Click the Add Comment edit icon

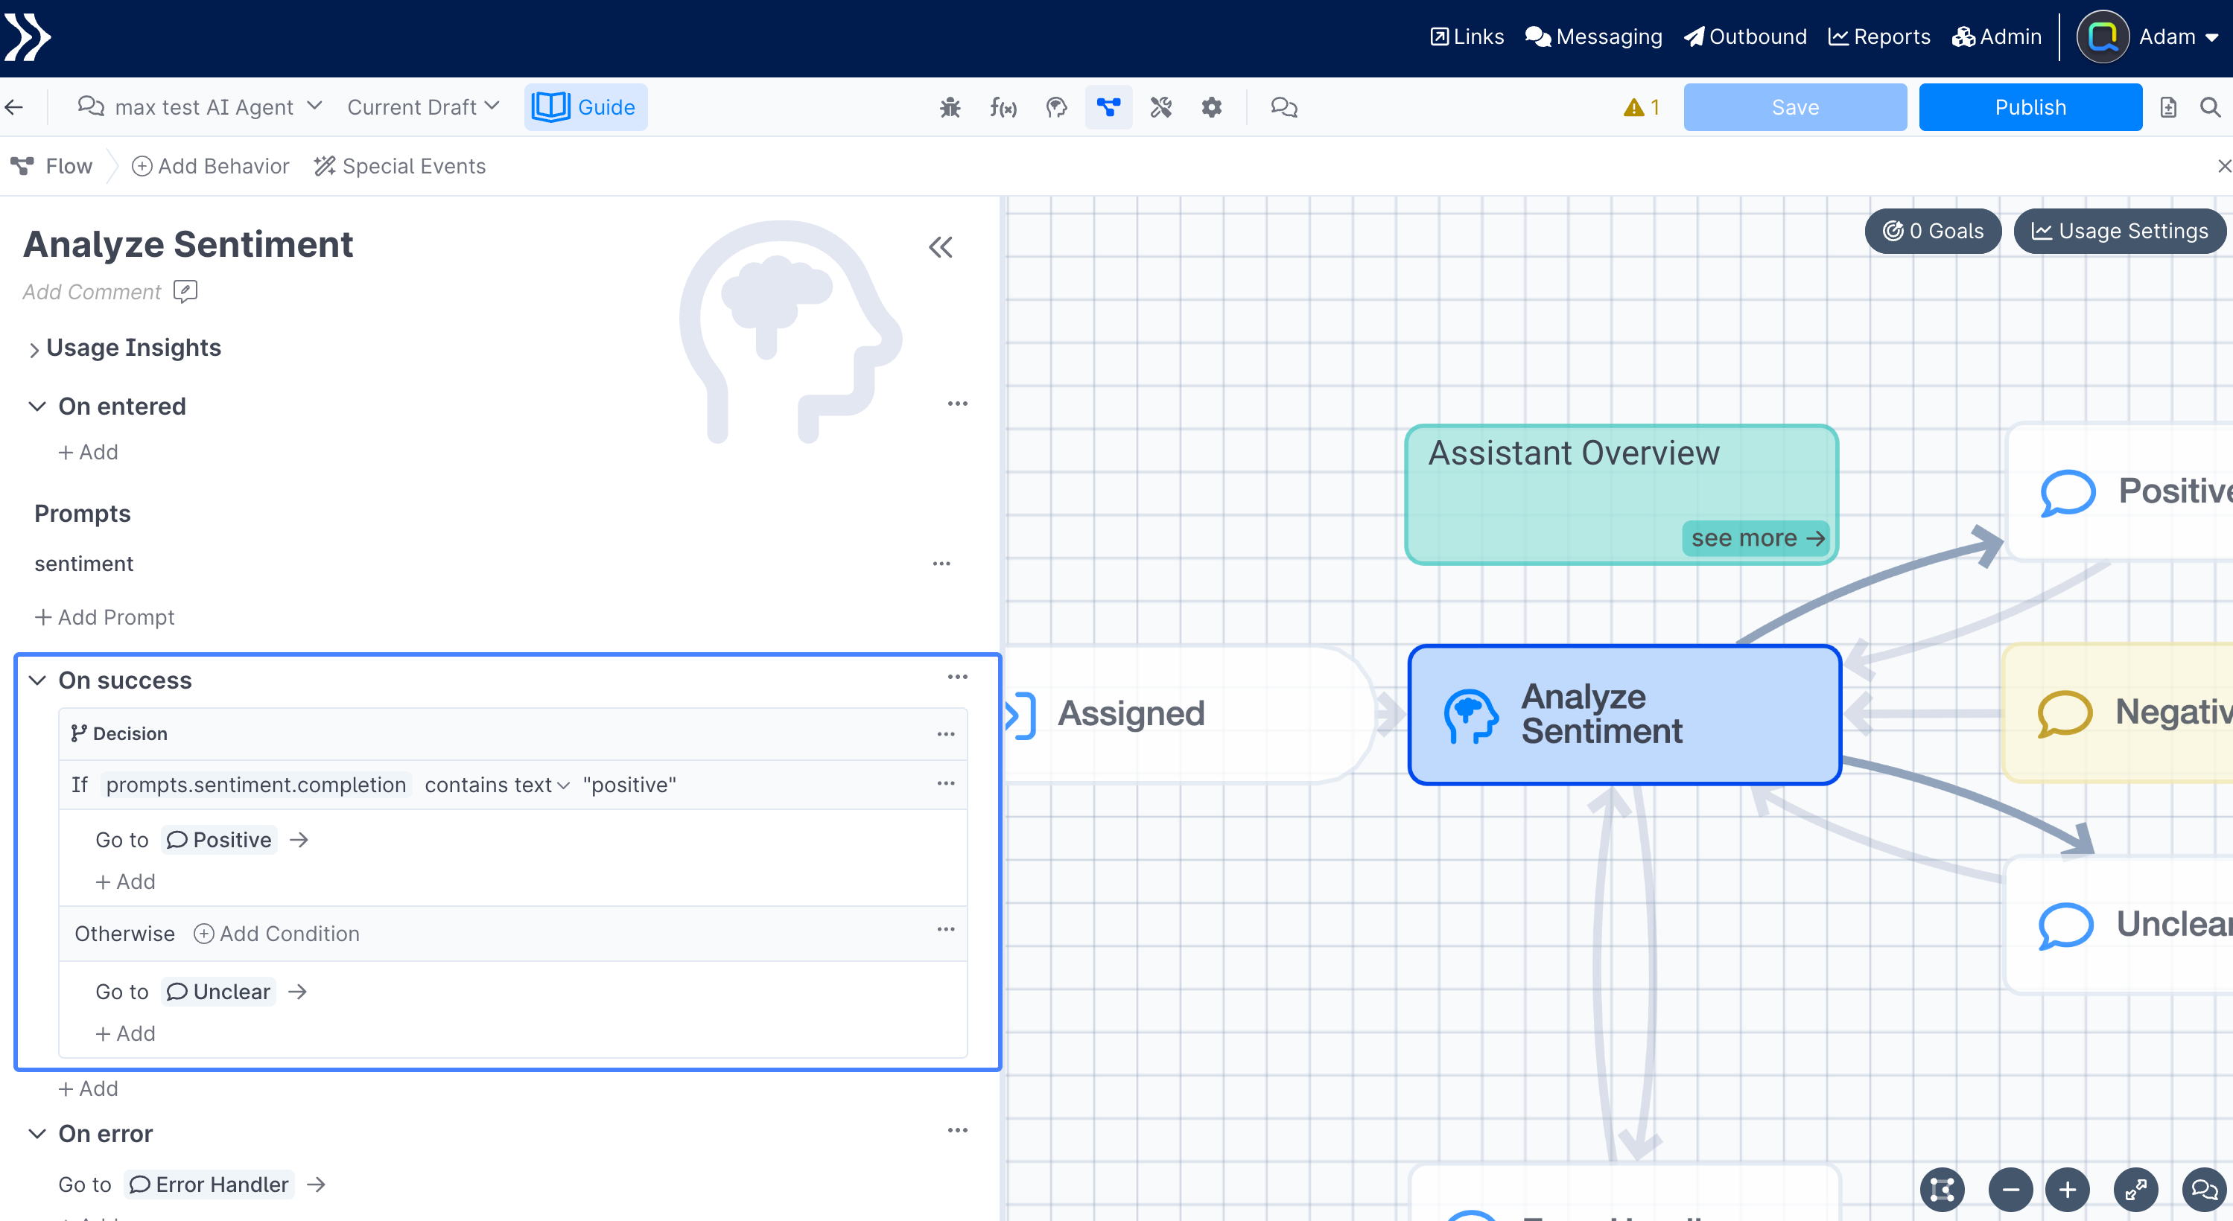click(185, 291)
